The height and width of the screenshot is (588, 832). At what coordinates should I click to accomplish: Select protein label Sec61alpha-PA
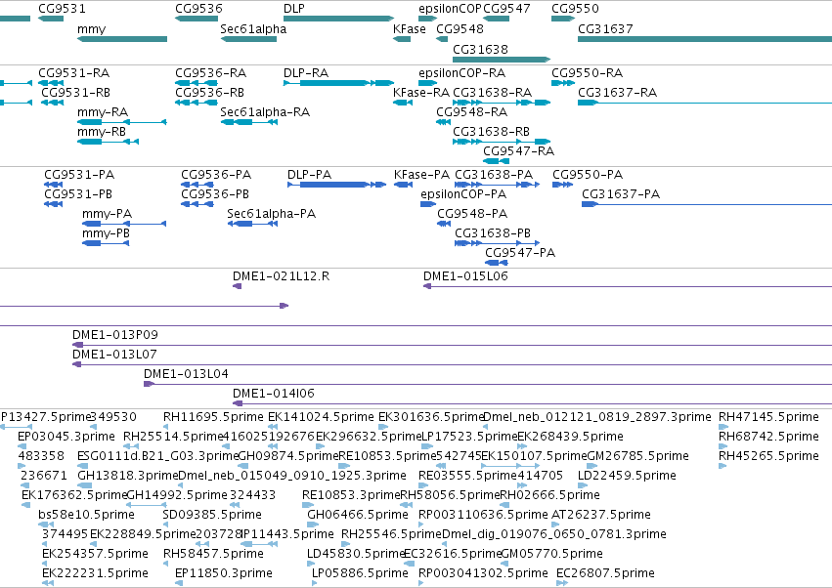pos(271,214)
